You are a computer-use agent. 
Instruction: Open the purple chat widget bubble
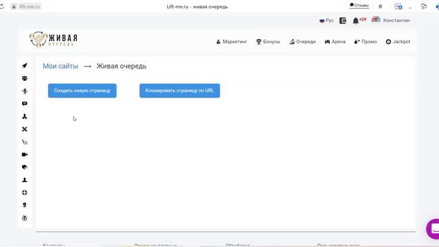point(433,228)
